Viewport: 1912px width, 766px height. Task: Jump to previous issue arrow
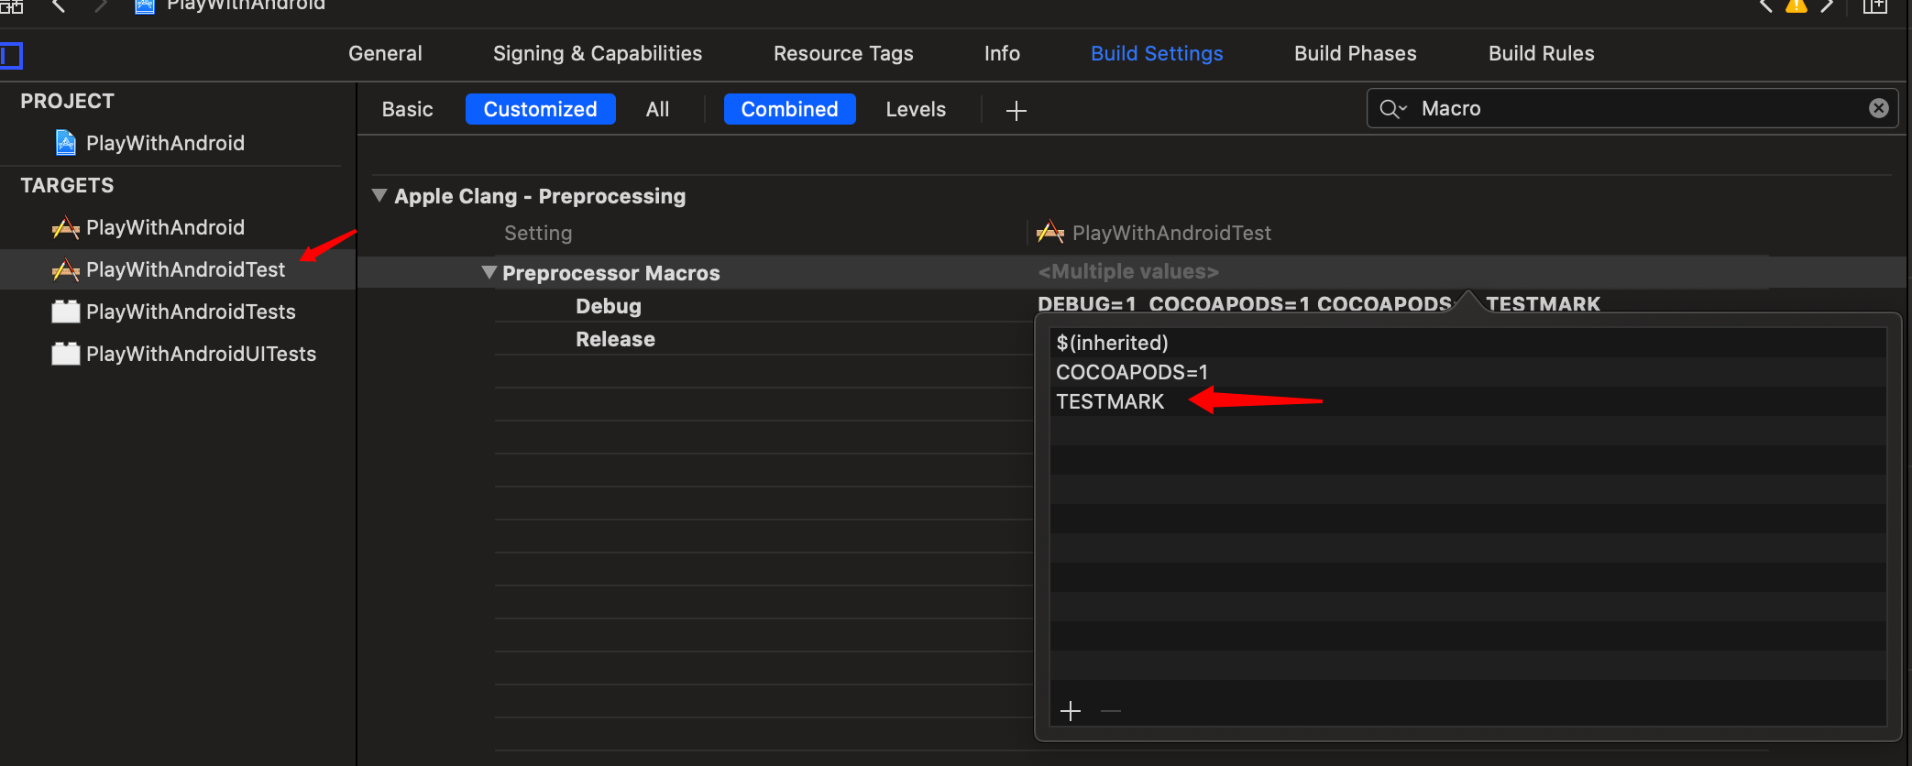pyautogui.click(x=1765, y=5)
